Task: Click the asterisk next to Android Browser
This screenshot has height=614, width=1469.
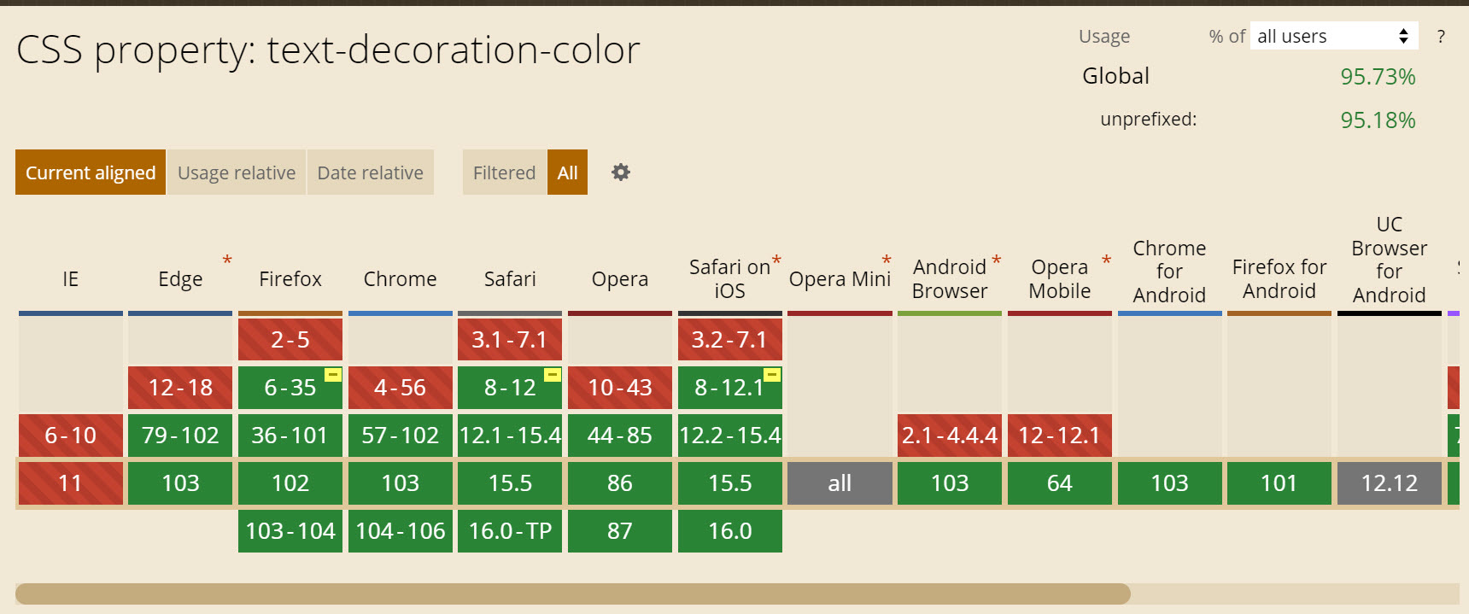Action: pyautogui.click(x=996, y=260)
